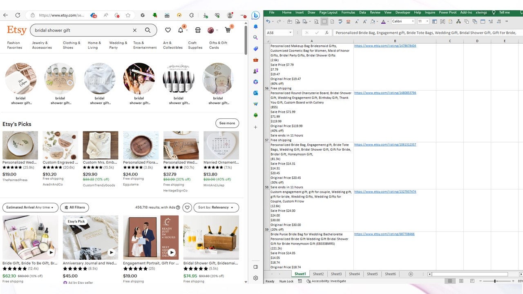Open Excel Formulas ribbon tab
Viewport: 523px width, 294px height.
tap(348, 13)
